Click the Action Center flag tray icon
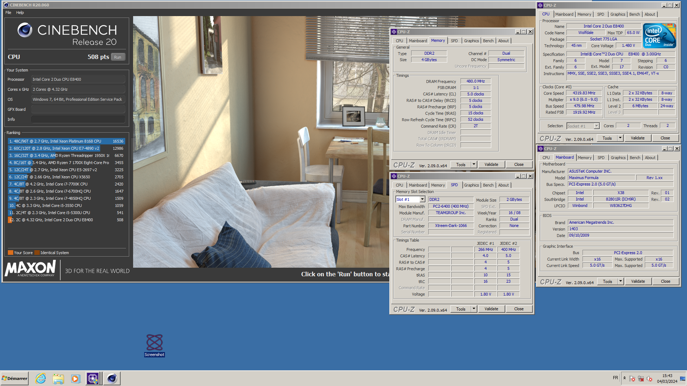Viewport: 687px width, 386px height. 632,378
